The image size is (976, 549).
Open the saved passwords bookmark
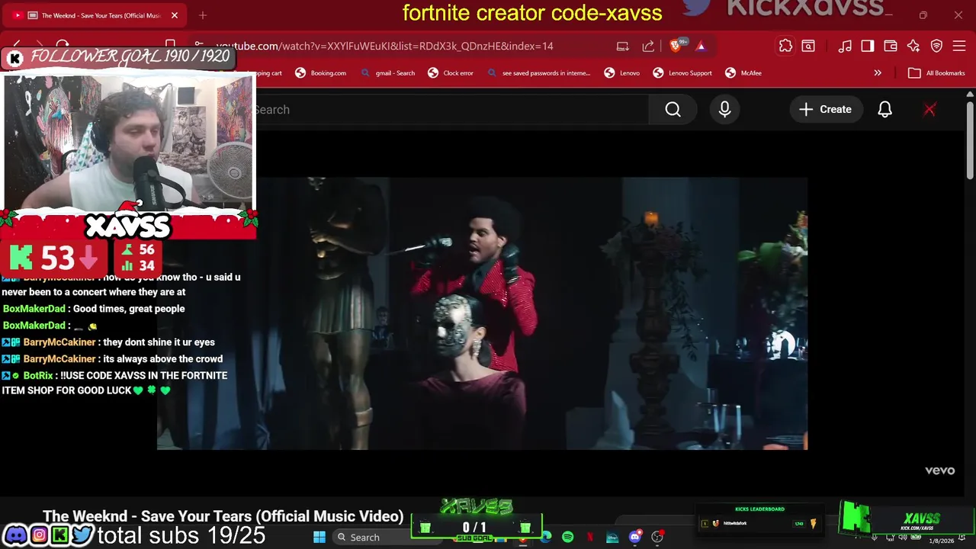(538, 73)
